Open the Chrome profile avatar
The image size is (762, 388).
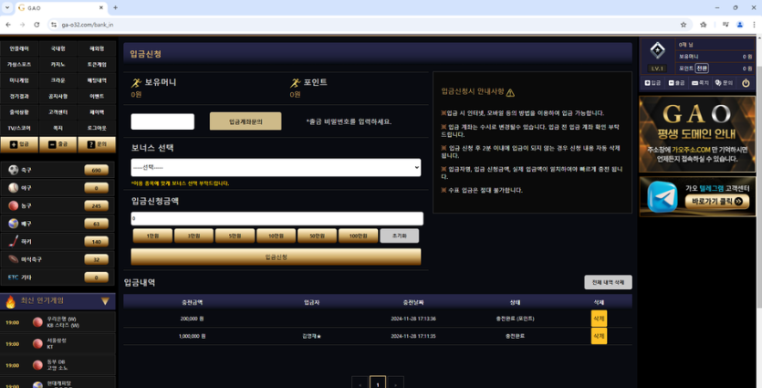740,25
